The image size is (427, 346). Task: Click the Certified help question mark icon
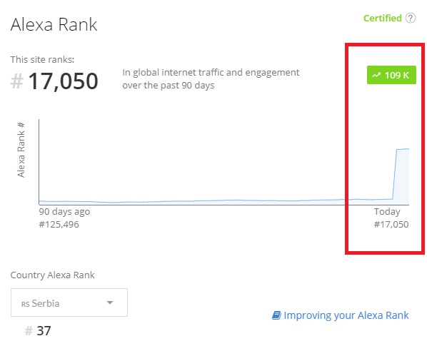click(411, 19)
